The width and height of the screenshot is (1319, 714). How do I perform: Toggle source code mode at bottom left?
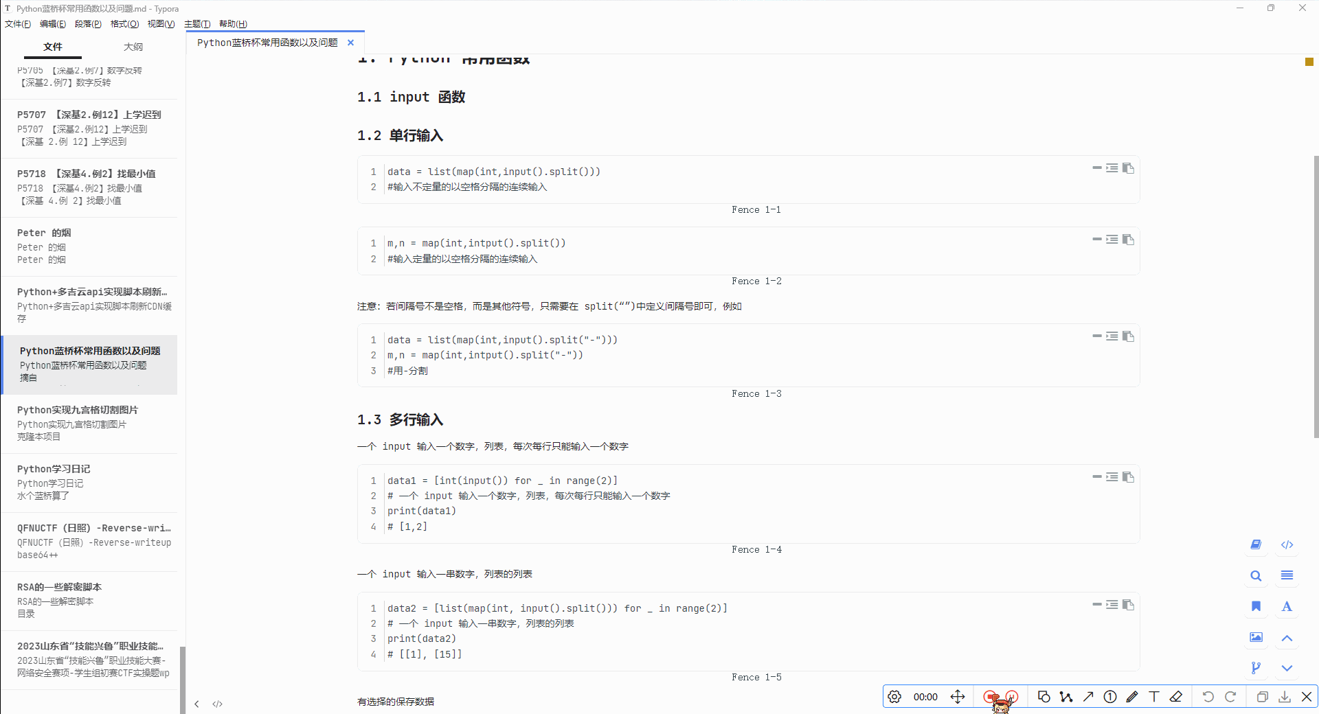pos(218,704)
